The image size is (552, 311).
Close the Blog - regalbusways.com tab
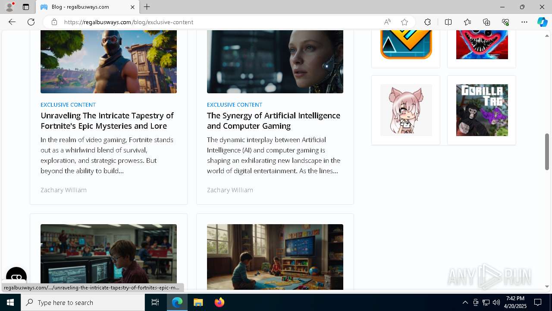132,7
